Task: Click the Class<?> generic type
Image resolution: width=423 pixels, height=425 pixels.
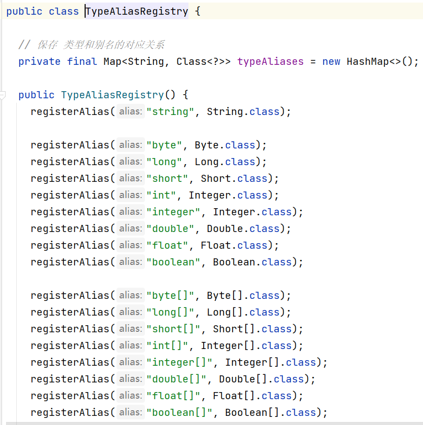Action: click(x=200, y=61)
